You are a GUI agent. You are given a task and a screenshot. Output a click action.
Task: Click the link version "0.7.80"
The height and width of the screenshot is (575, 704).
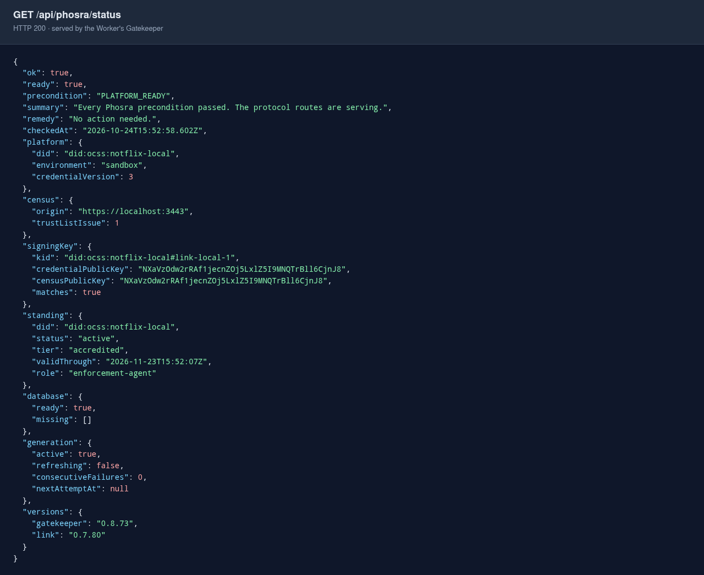(87, 535)
